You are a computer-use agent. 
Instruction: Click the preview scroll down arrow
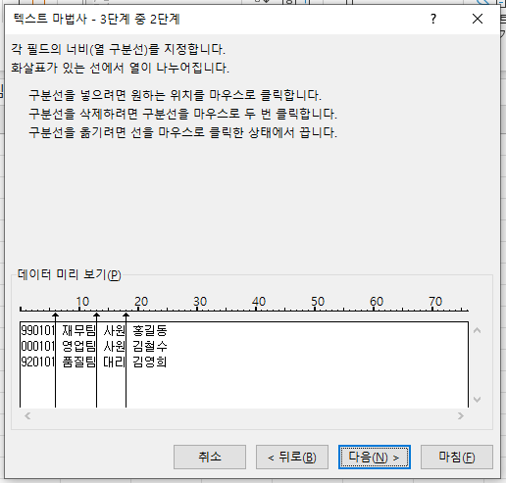pyautogui.click(x=477, y=400)
